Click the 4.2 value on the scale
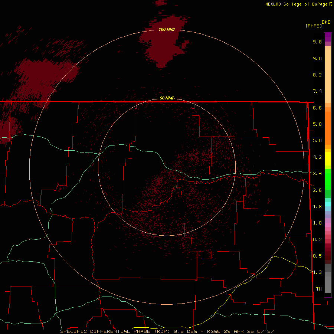This screenshot has height=334, width=334. 317,157
